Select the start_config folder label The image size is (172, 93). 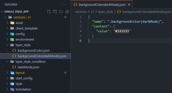(x=24, y=78)
